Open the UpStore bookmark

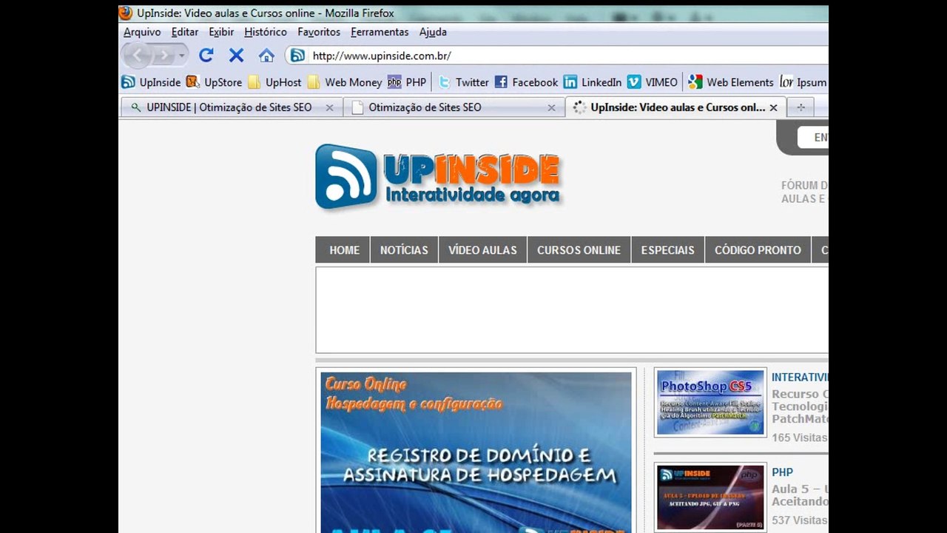[214, 82]
